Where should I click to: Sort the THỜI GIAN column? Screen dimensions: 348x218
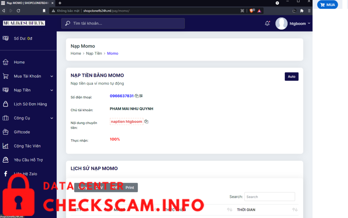[295, 210]
